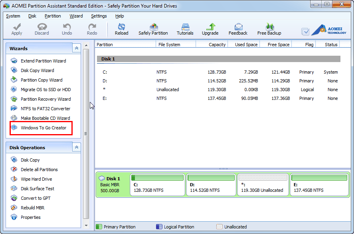The height and width of the screenshot is (234, 354).
Task: Click the Disk 1 Basic MBR block
Action: tap(113, 184)
